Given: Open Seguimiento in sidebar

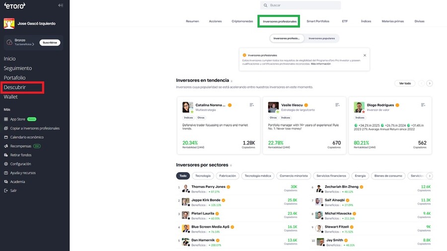Looking at the screenshot, I should [18, 68].
